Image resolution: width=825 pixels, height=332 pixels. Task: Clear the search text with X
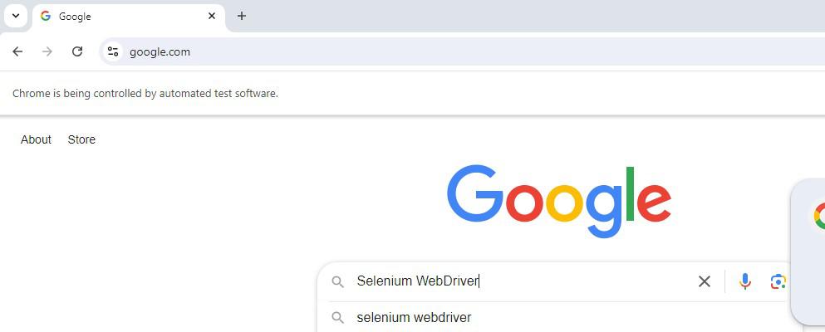(705, 281)
